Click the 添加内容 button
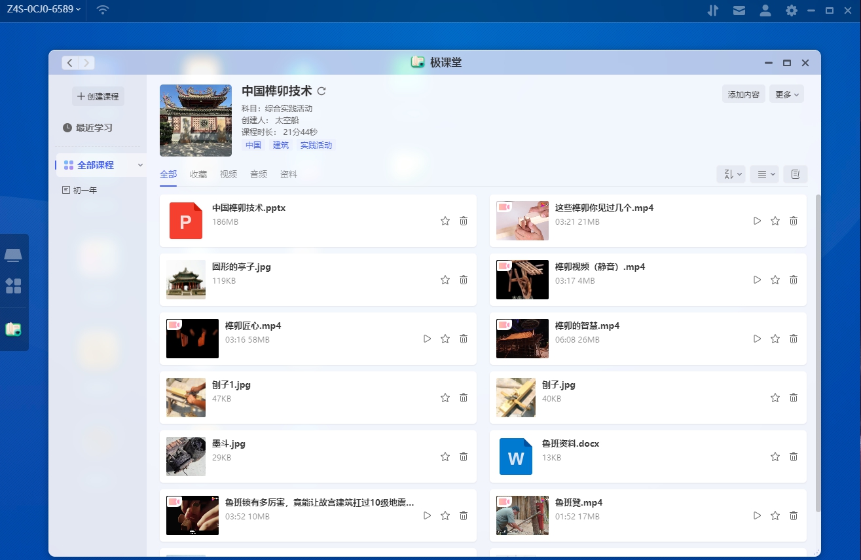This screenshot has width=861, height=560. tap(744, 94)
